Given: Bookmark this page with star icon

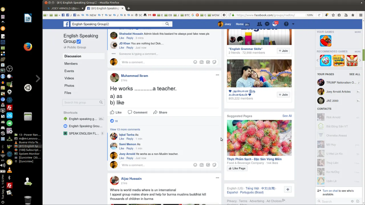Looking at the screenshot, I should (333, 15).
